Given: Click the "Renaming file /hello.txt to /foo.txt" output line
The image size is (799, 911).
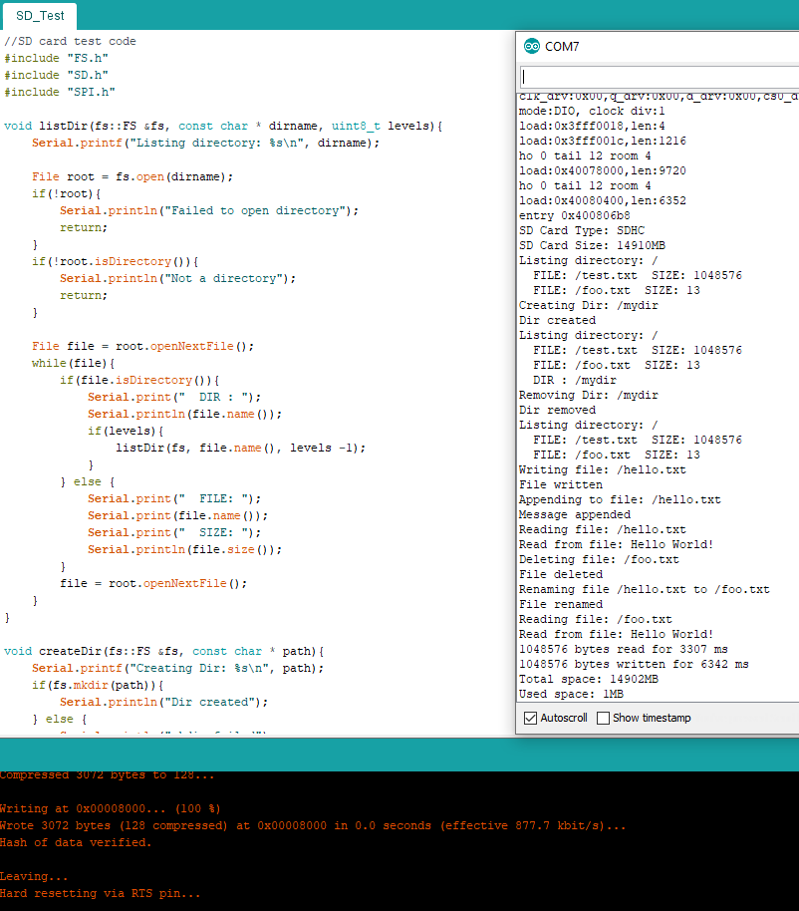Looking at the screenshot, I should [x=644, y=589].
